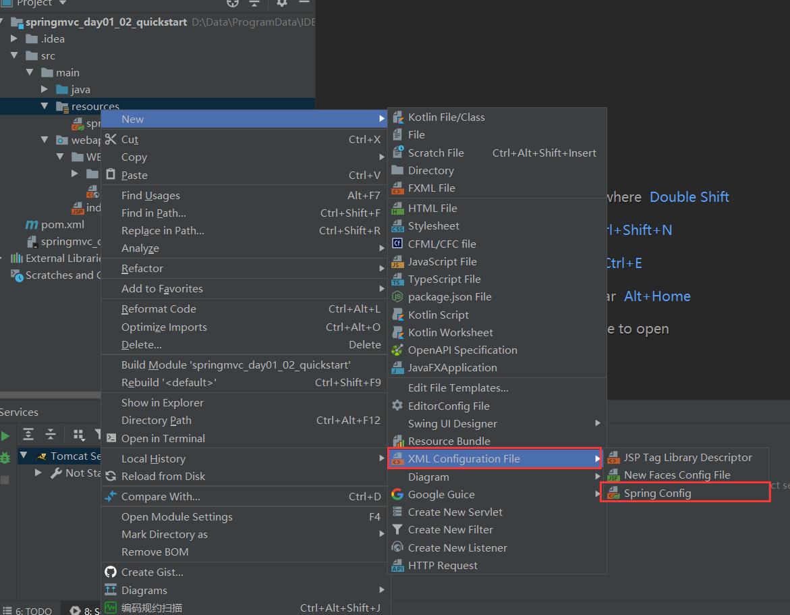
Task: Collapse the src folder arrow
Action: click(14, 55)
